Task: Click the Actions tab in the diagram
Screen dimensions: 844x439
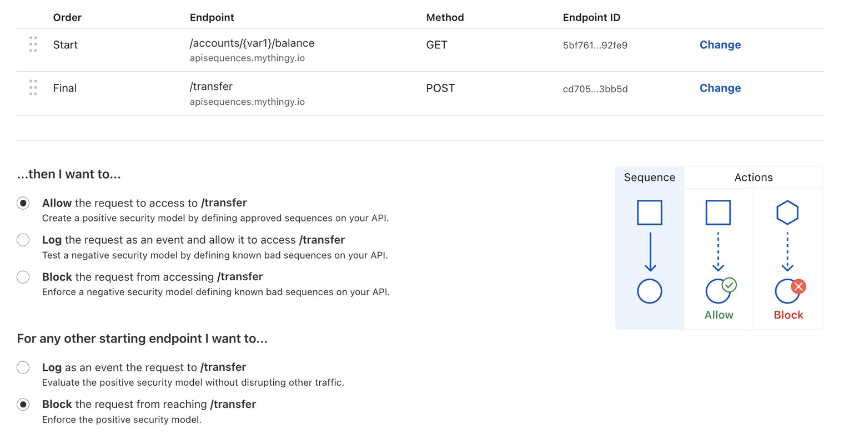Action: 753,178
